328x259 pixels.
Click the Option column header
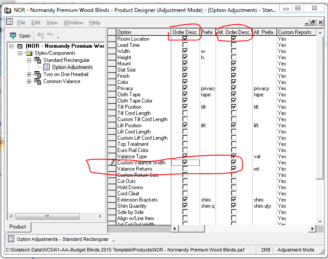pyautogui.click(x=143, y=32)
